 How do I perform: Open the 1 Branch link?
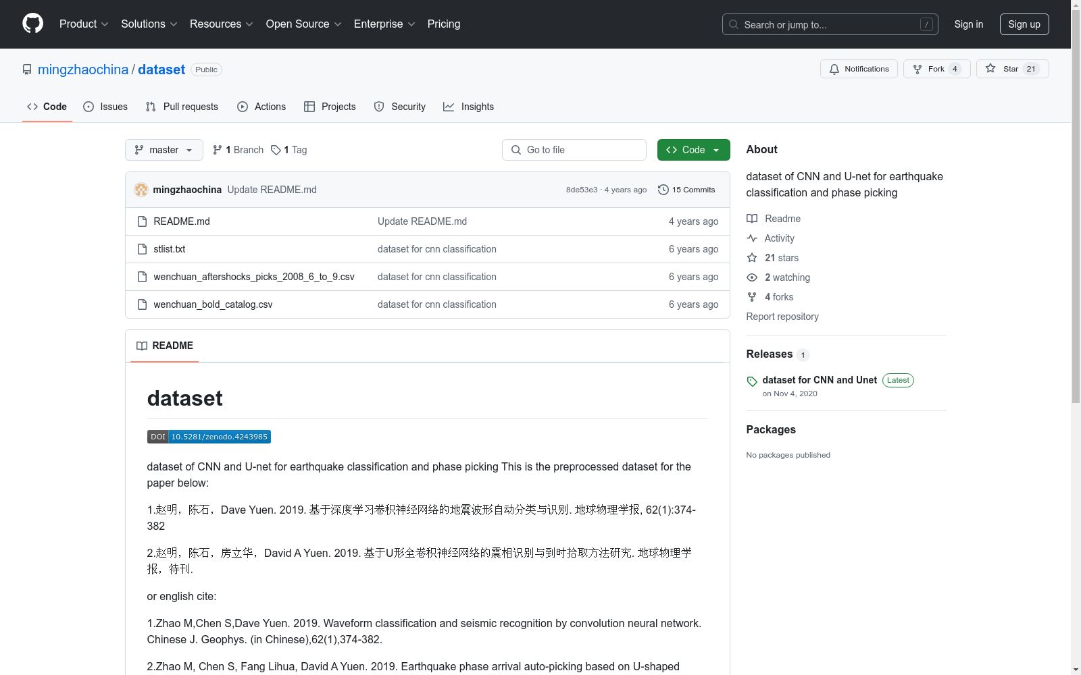238,150
